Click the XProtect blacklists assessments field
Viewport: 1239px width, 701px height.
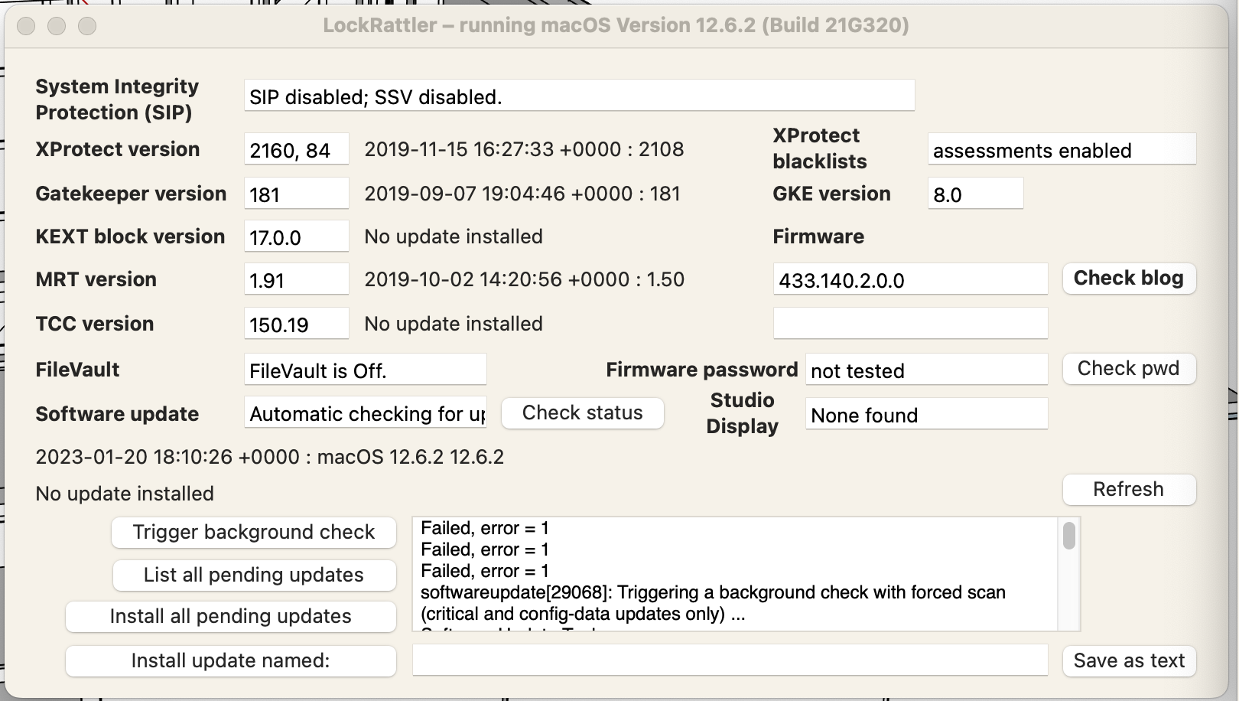coord(1061,150)
